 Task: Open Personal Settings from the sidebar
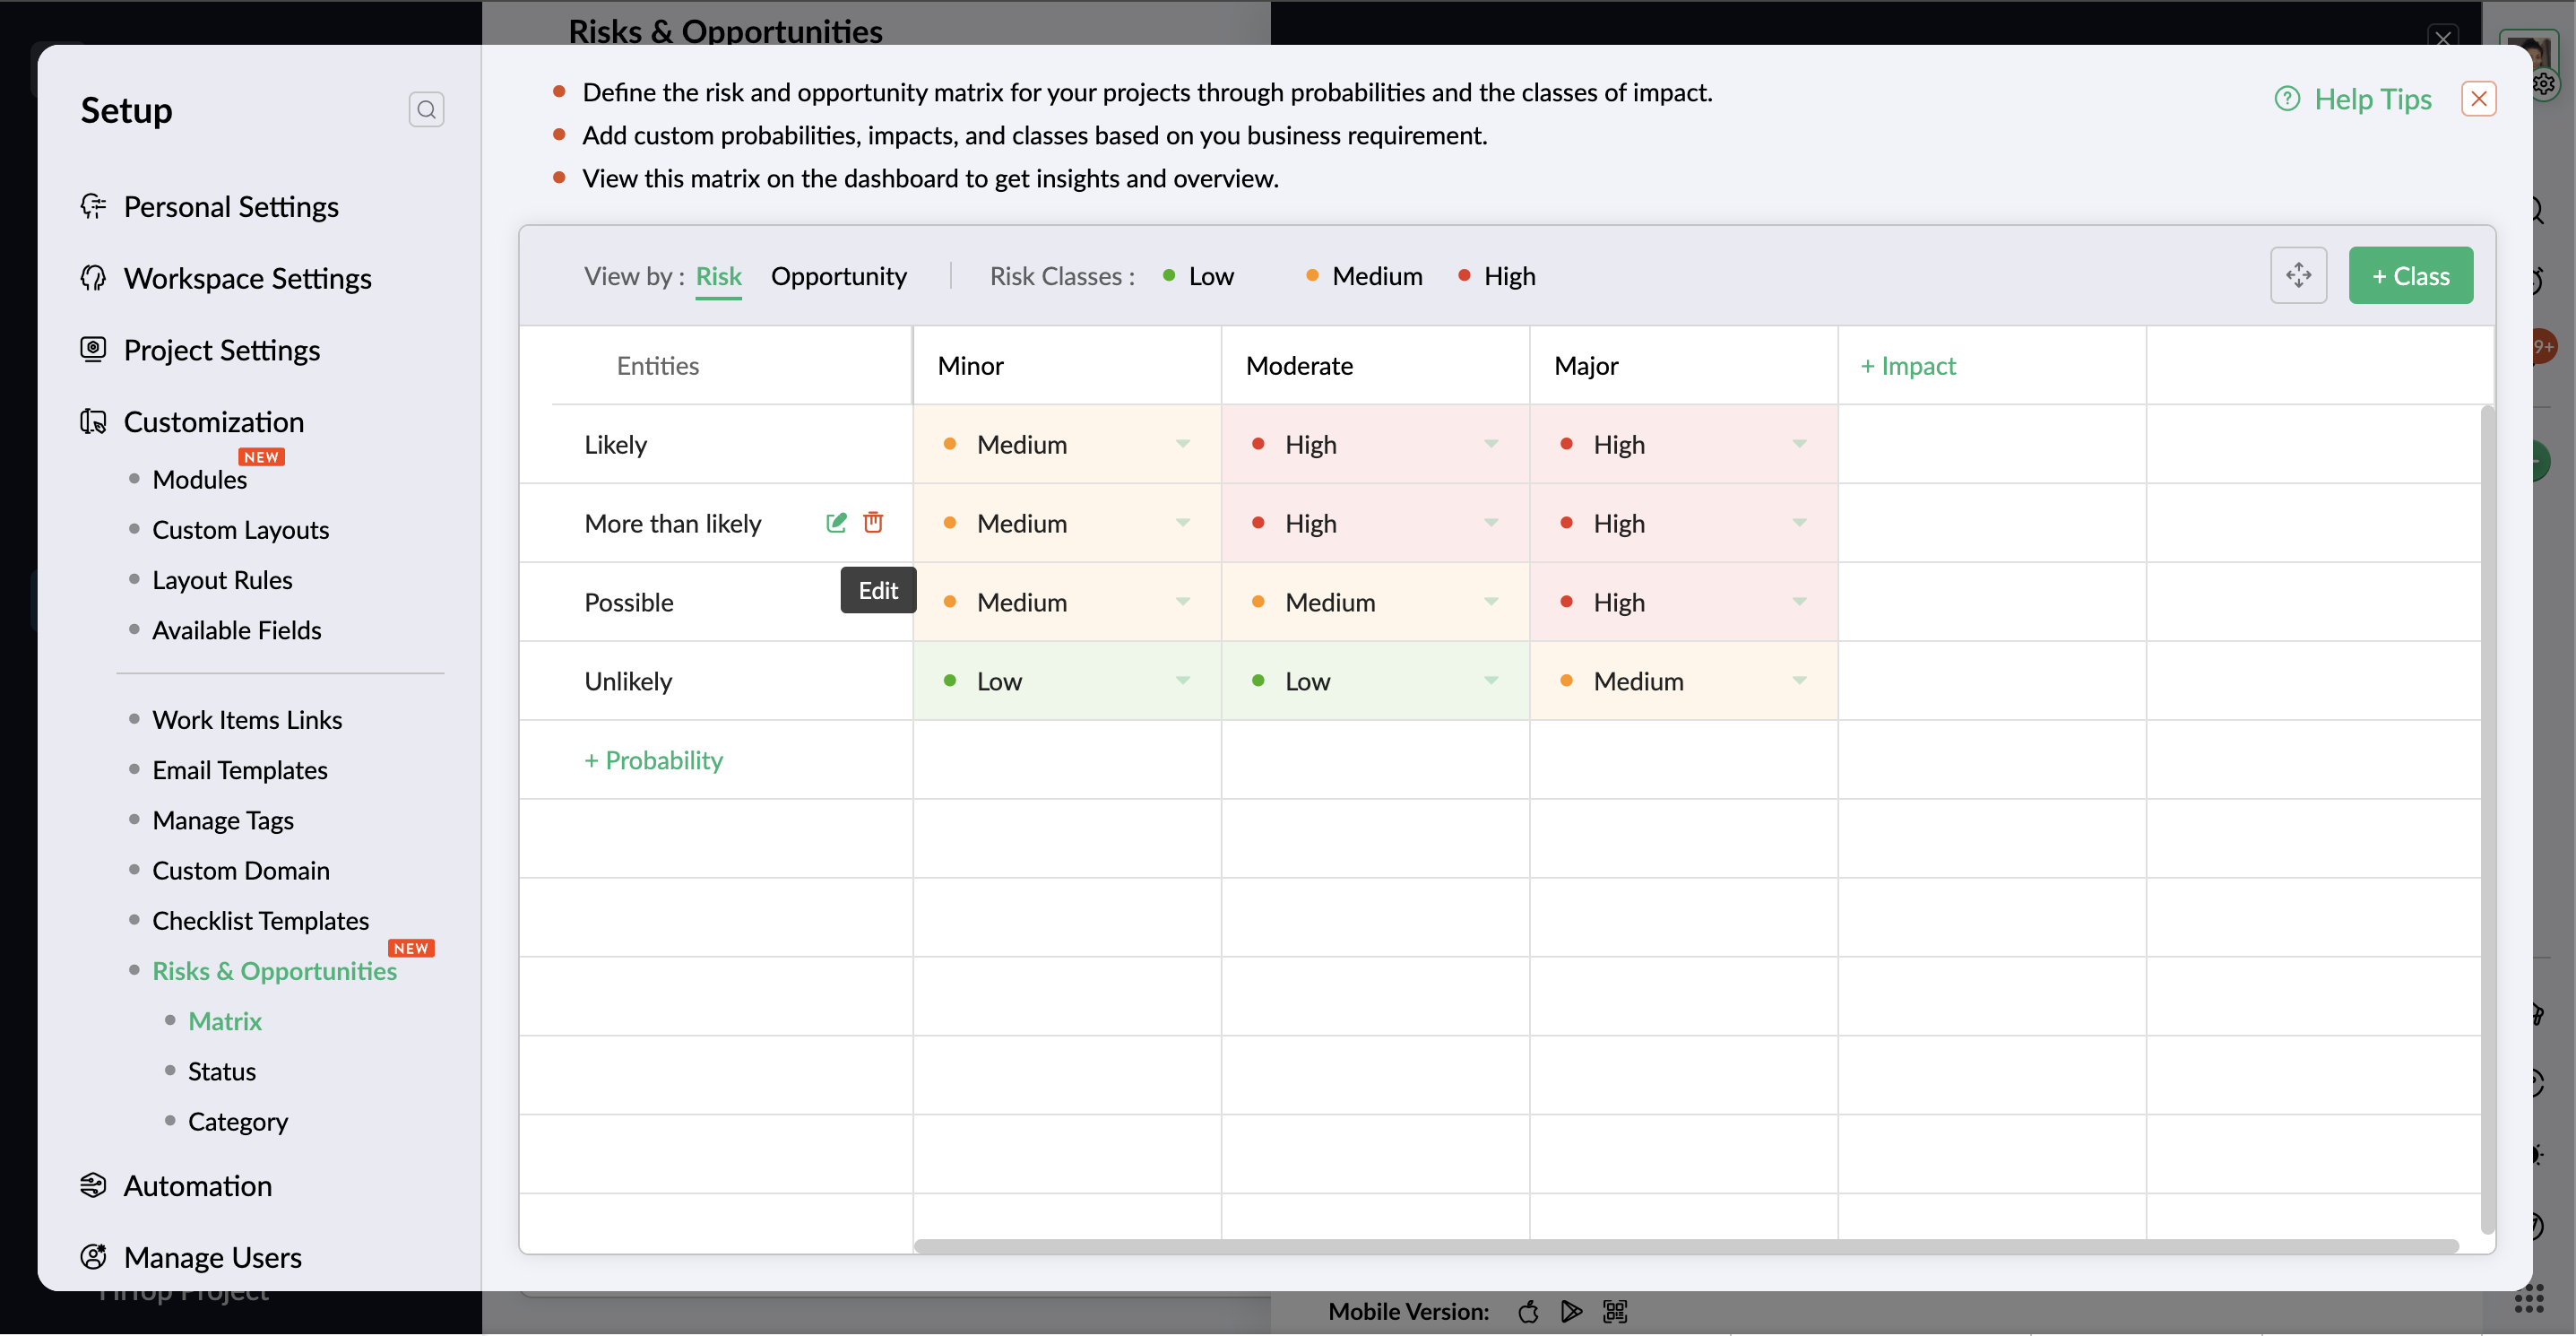pos(230,207)
